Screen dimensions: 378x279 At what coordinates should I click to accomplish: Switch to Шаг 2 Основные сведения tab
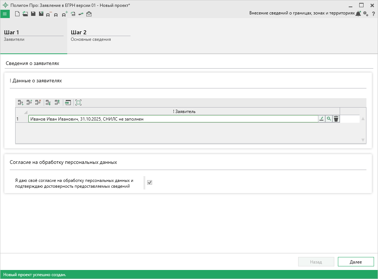[x=100, y=36]
